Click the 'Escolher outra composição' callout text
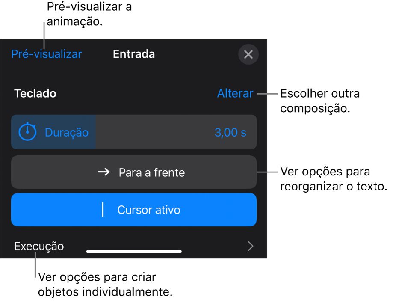396x303 pixels. pos(320,101)
